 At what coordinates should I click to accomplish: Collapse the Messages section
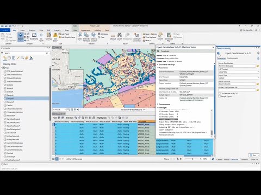pos(158,108)
